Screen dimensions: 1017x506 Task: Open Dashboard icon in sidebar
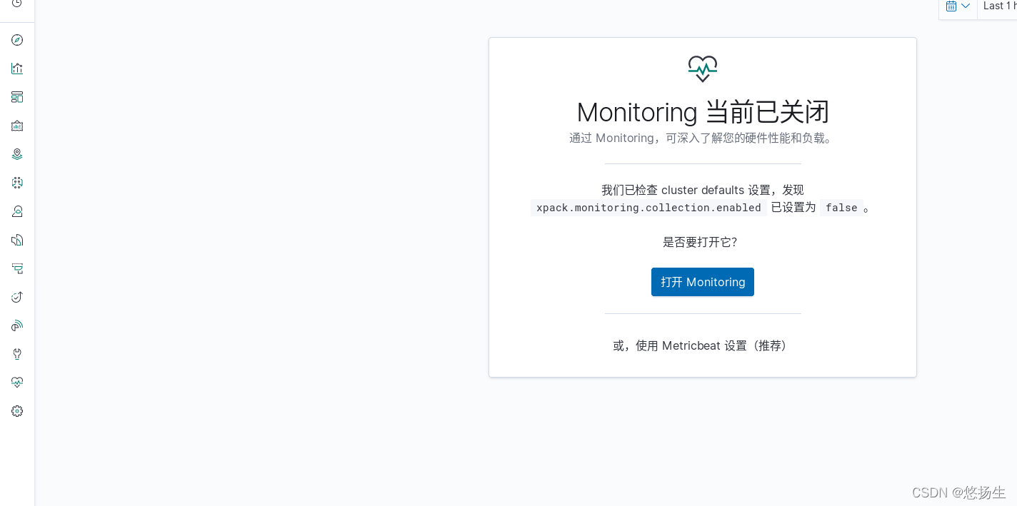tap(17, 97)
